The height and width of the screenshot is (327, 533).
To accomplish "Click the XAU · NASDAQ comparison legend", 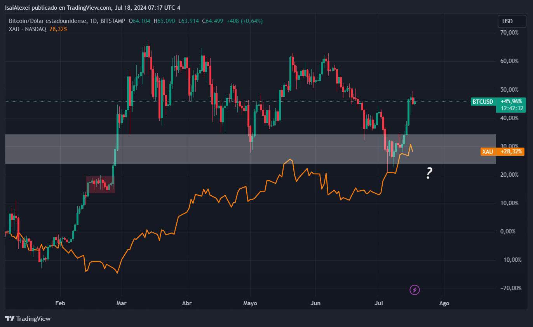I will pyautogui.click(x=28, y=29).
